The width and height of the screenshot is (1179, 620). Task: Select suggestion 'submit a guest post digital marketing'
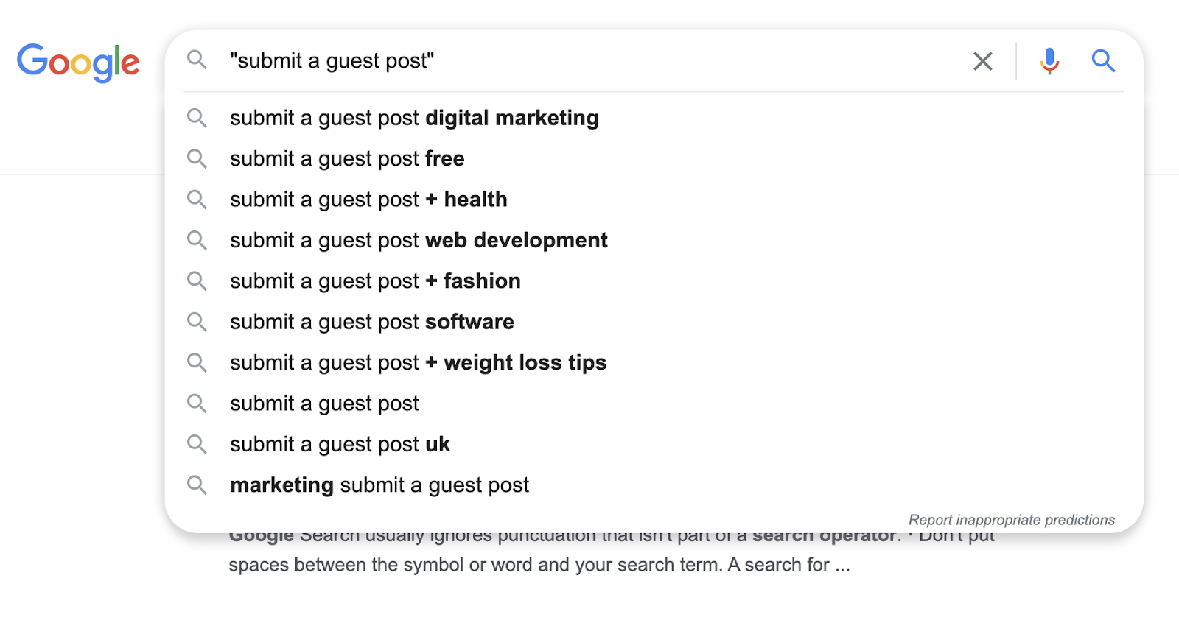point(414,118)
